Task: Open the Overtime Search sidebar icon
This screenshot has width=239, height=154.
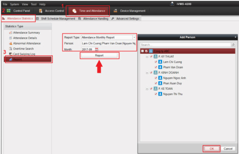Action: point(11,48)
